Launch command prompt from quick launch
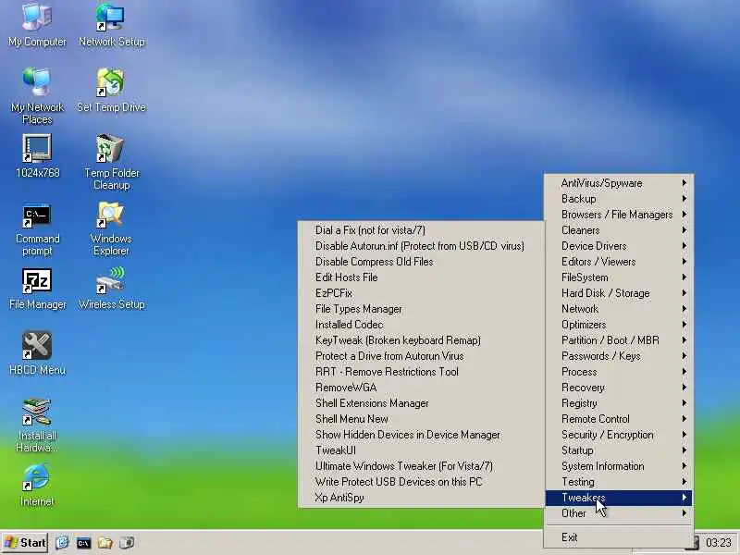 83,543
